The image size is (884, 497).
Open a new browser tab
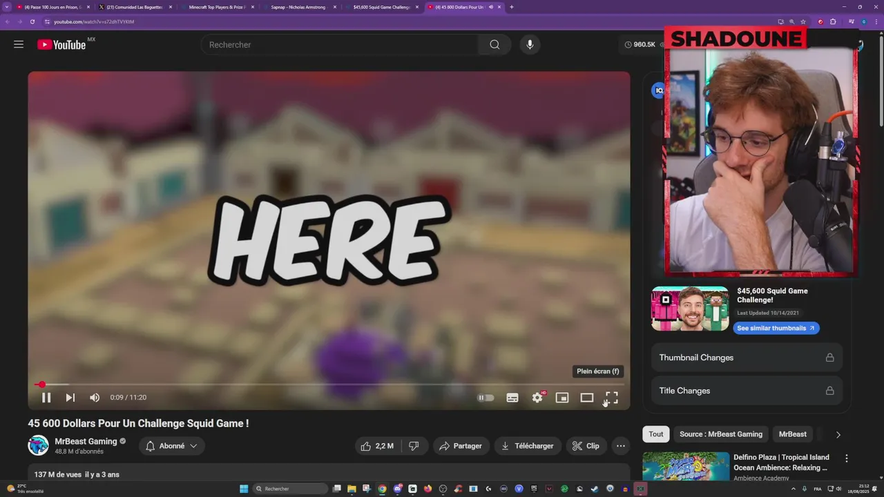tap(511, 7)
